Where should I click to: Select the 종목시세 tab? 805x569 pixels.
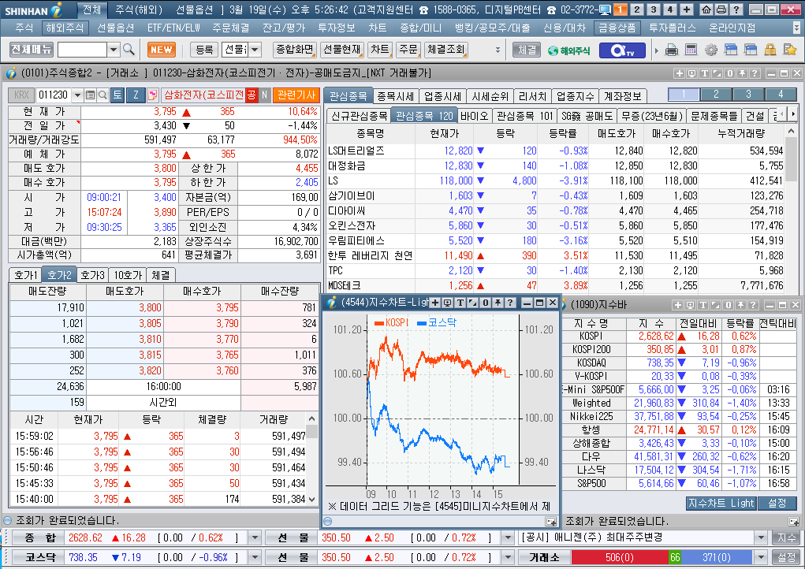[x=395, y=96]
